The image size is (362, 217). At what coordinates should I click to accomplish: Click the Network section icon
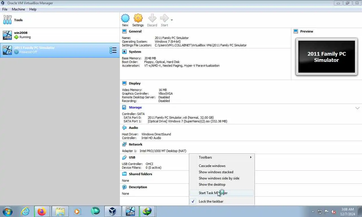pos(124,144)
